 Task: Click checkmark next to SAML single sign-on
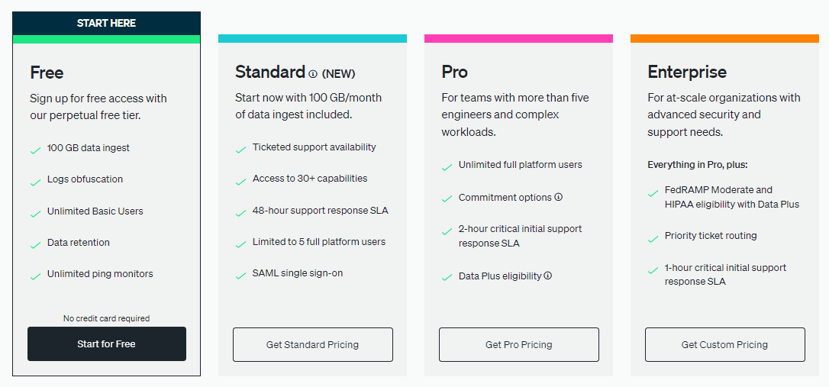[240, 276]
